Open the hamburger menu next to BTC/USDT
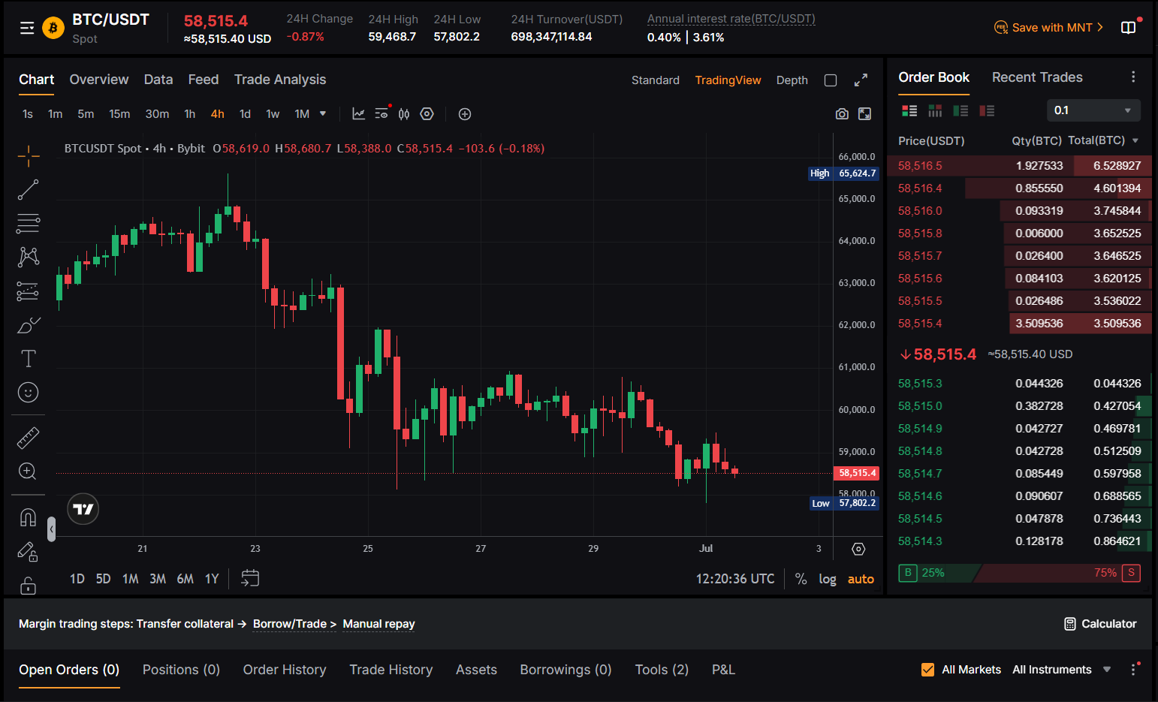Viewport: 1158px width, 702px height. [27, 29]
